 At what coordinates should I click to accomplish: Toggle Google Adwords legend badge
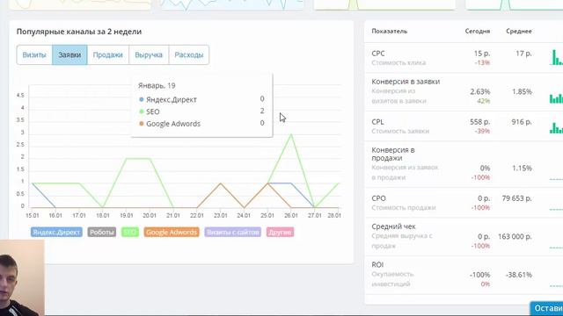172,232
